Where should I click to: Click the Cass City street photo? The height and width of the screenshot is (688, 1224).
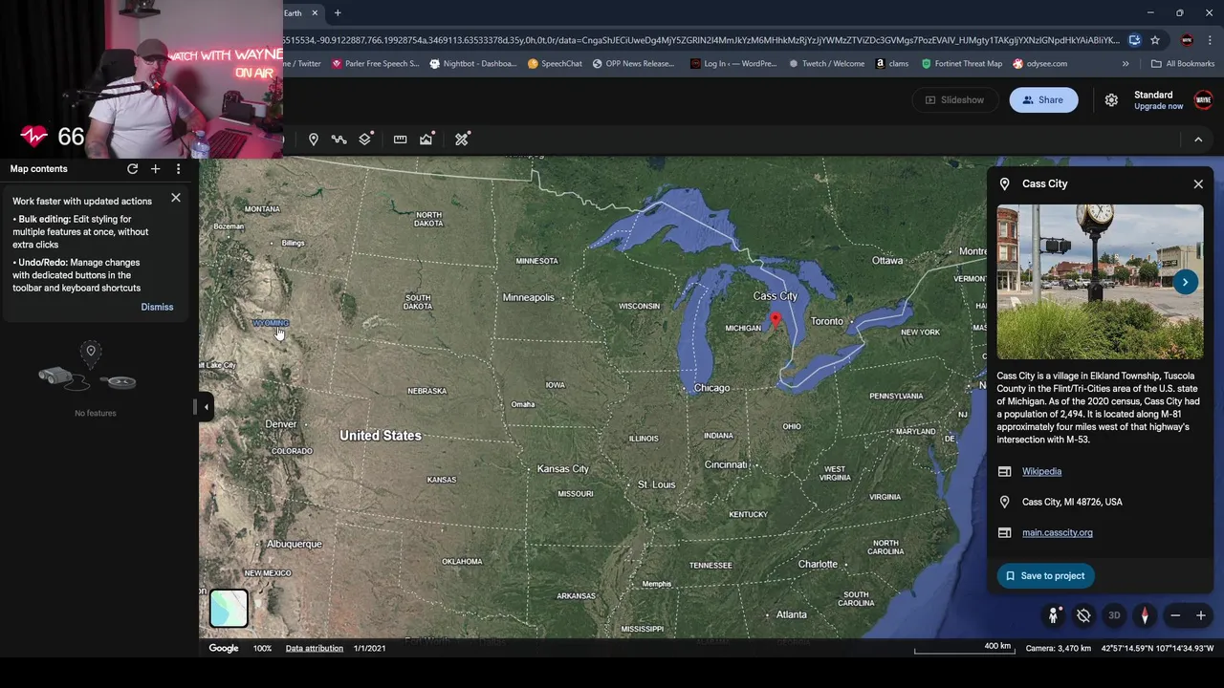1100,282
